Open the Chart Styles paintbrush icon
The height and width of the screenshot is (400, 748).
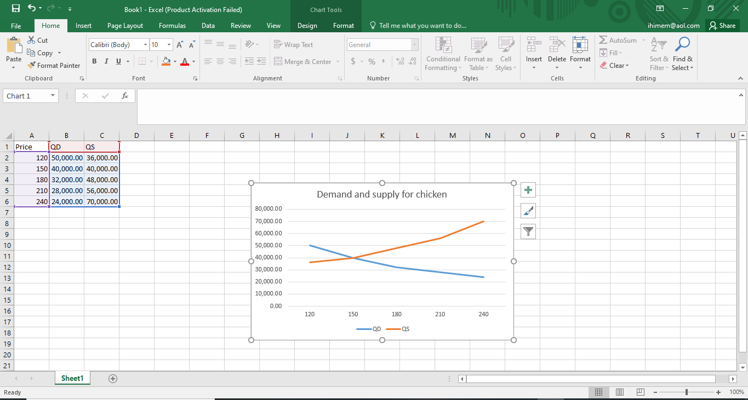[528, 211]
